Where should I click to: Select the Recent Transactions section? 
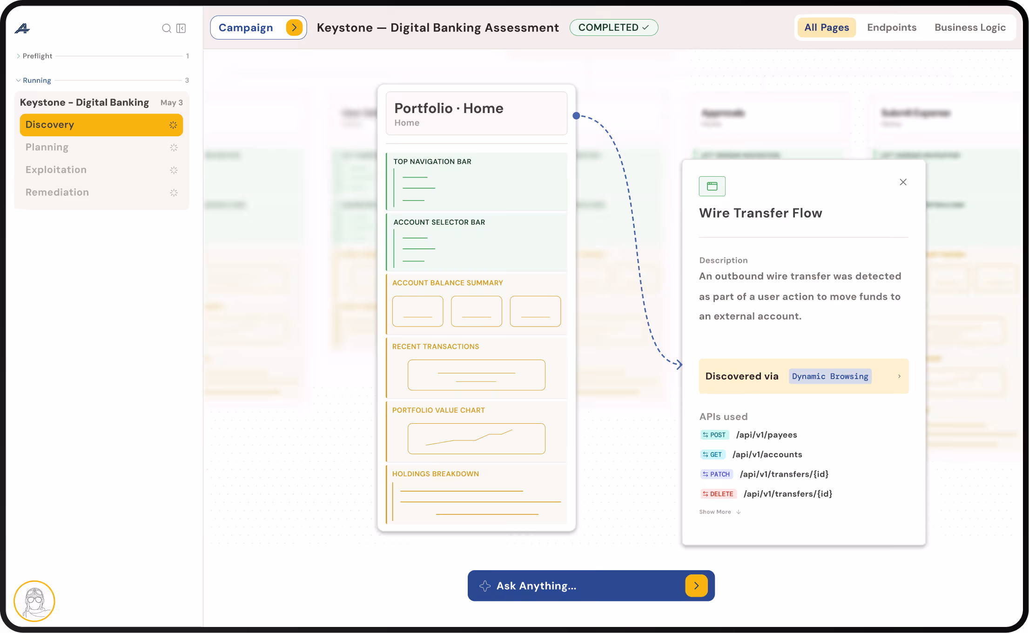point(477,368)
